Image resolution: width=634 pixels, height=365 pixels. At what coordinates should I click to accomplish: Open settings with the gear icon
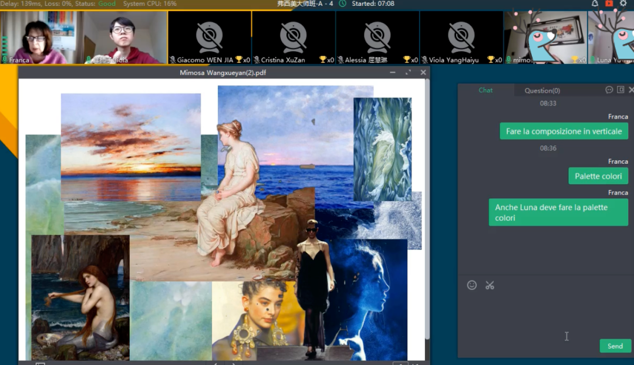623,4
